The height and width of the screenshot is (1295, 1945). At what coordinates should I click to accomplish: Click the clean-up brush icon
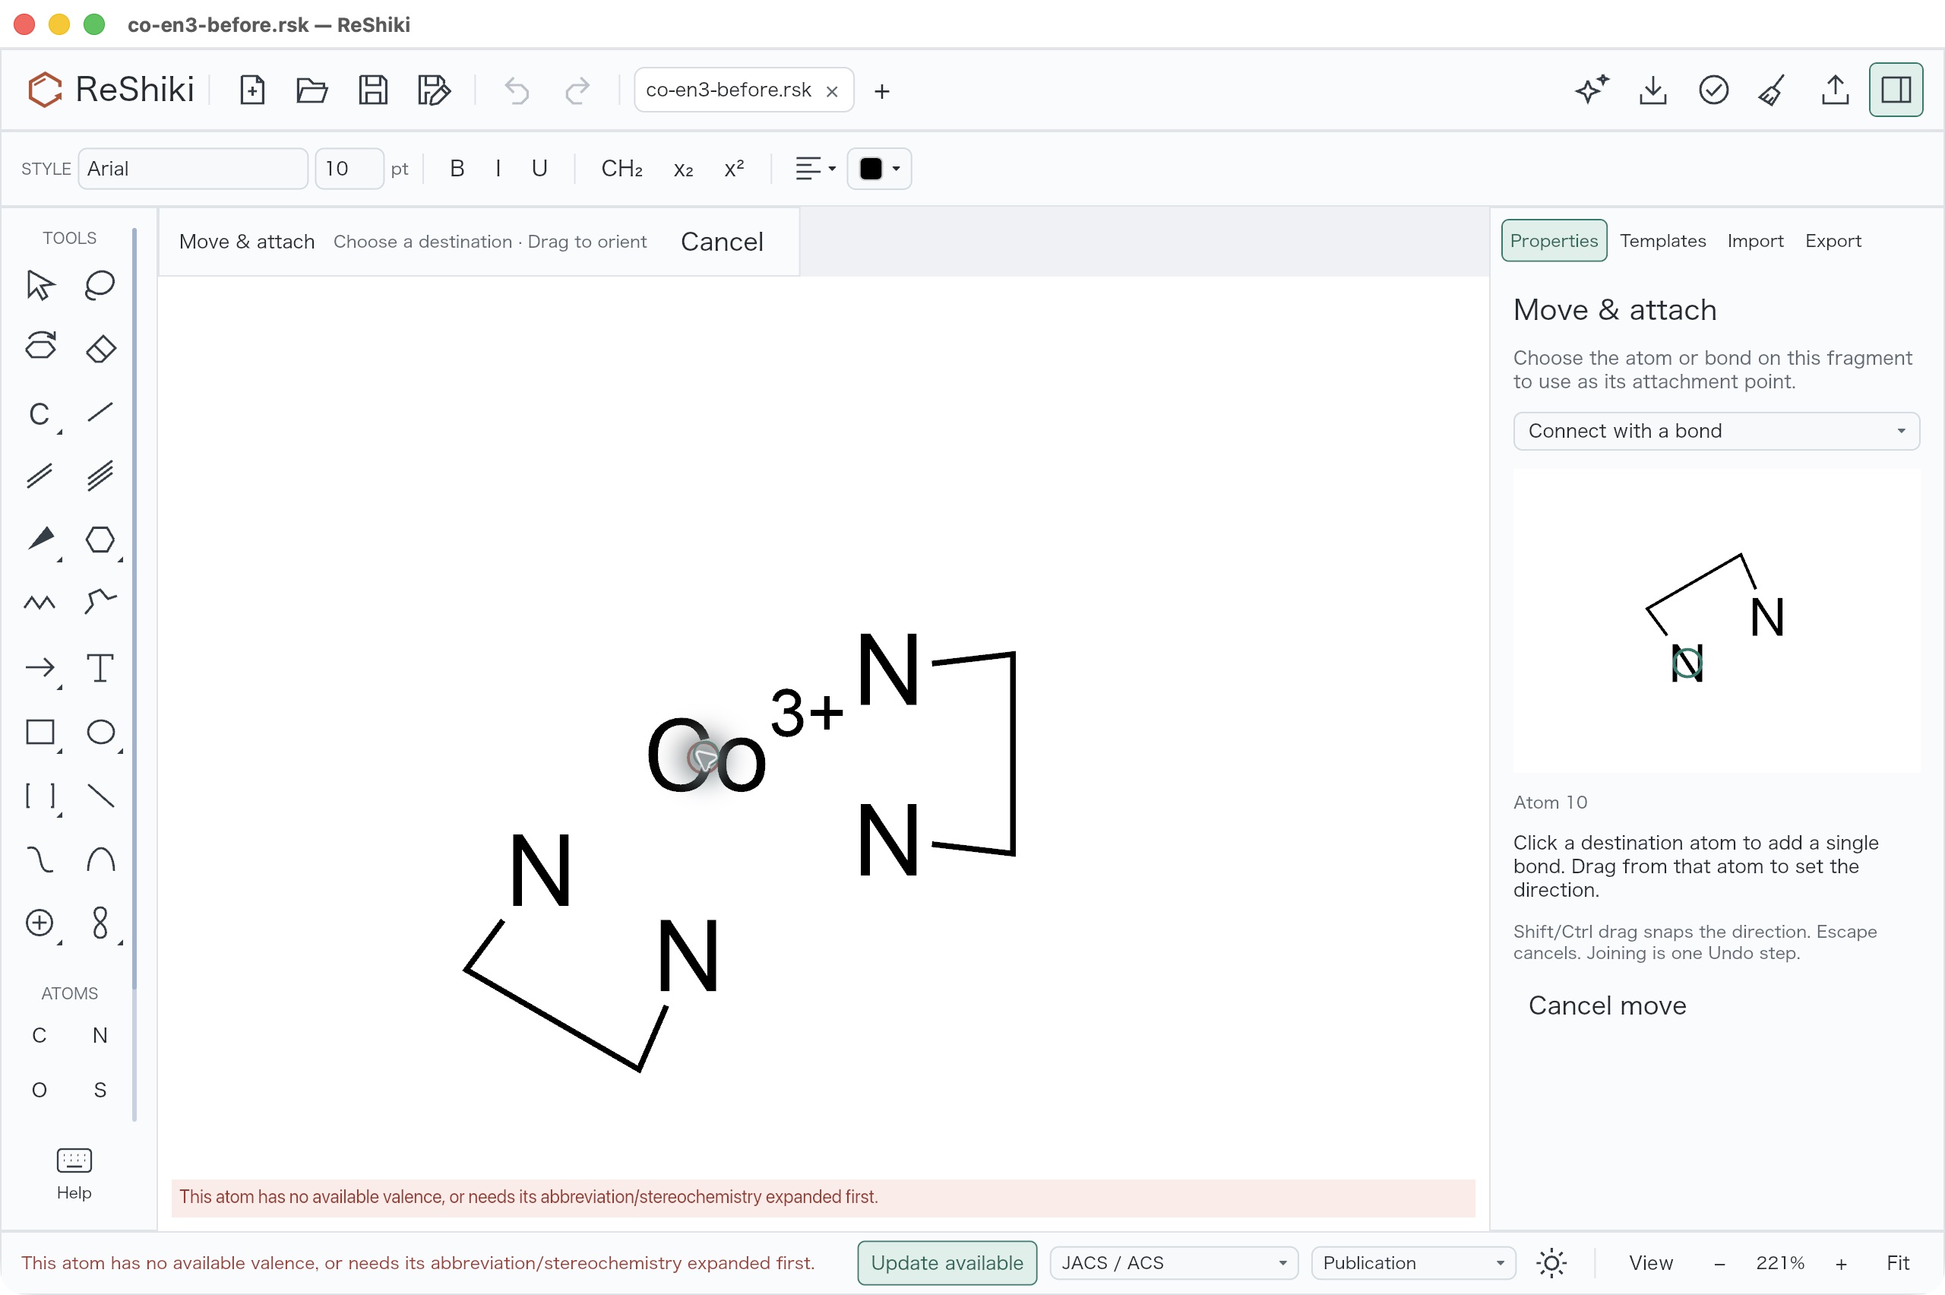point(1773,90)
